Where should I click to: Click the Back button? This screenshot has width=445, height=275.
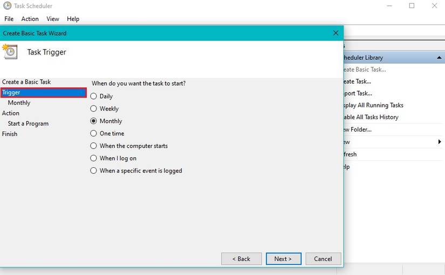(x=241, y=259)
